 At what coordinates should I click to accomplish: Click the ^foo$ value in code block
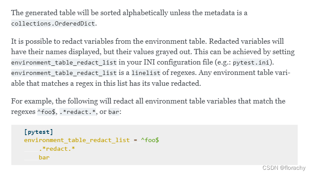(x=150, y=140)
